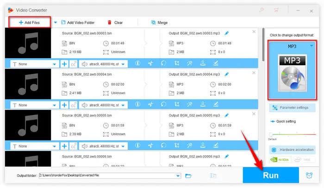Open subtitle dropdown for BGM_002.awb.00004 row
324x188 pixels.
[35, 105]
